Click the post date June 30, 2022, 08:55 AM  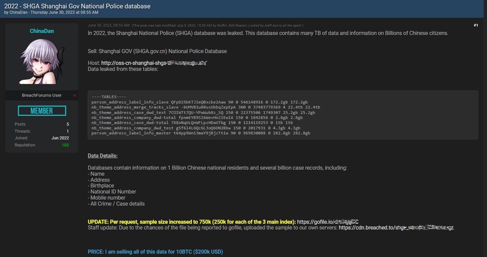pos(108,25)
